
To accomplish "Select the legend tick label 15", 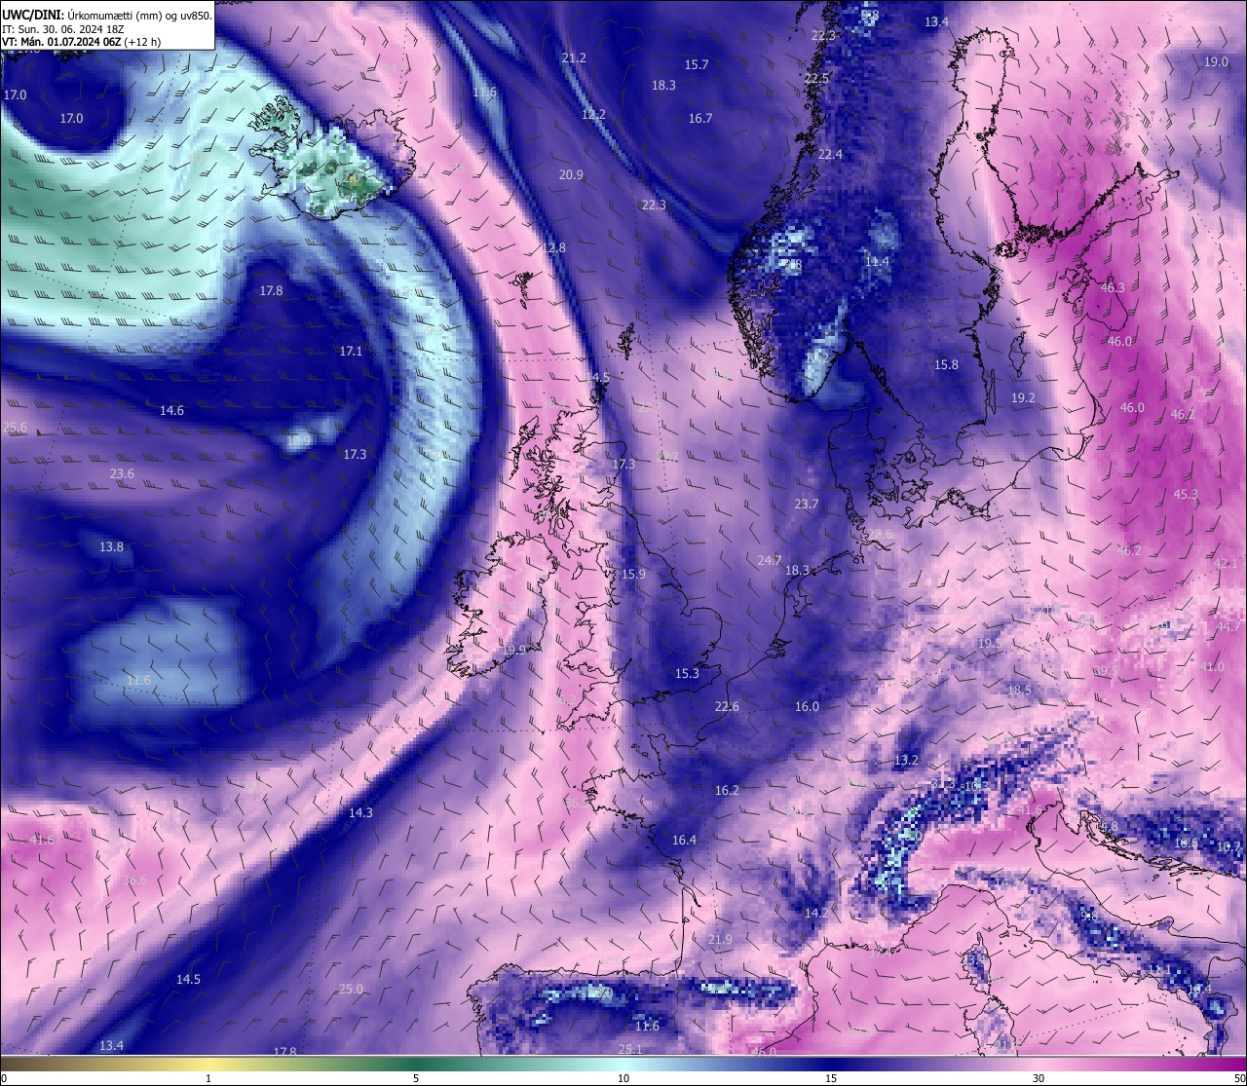I will (831, 1078).
